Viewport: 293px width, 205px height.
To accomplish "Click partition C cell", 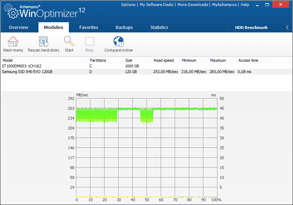I will pyautogui.click(x=91, y=66).
